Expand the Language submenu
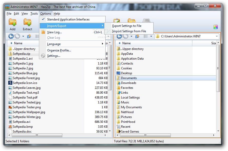The width and height of the screenshot is (228, 151). click(x=72, y=44)
